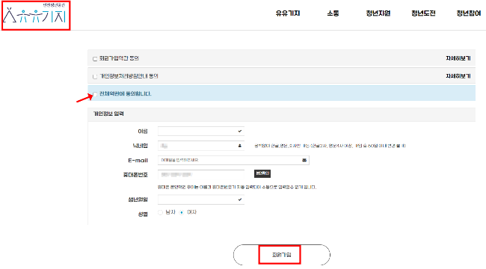Check the 개인정보처리방침안내 동의 checkbox
The image size is (486, 269).
(95, 76)
